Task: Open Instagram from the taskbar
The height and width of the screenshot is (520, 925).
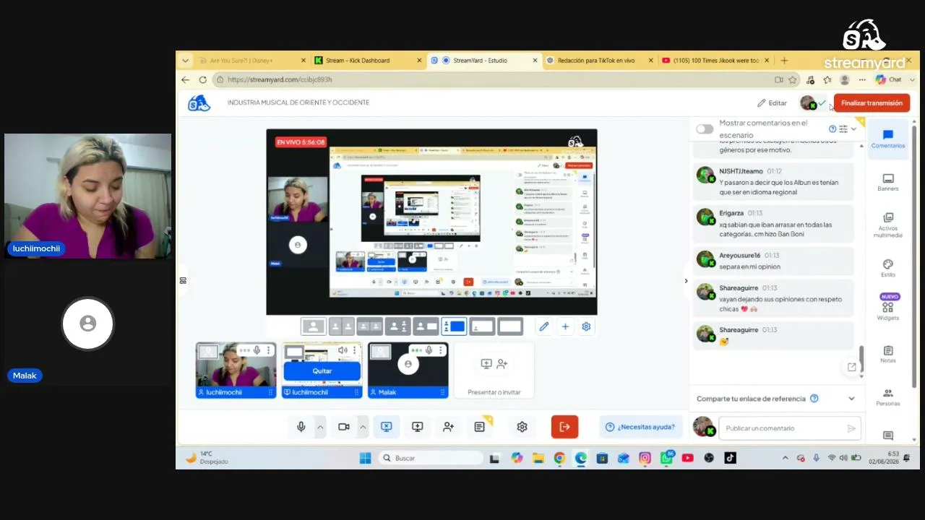Action: click(645, 458)
